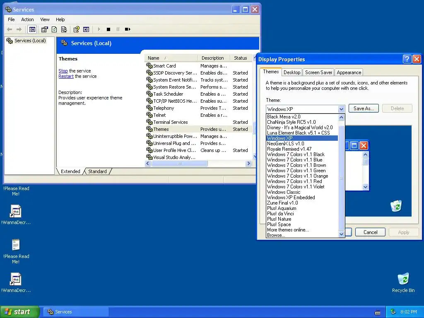Click the Services taskbar button
The height and width of the screenshot is (318, 424).
(76, 312)
